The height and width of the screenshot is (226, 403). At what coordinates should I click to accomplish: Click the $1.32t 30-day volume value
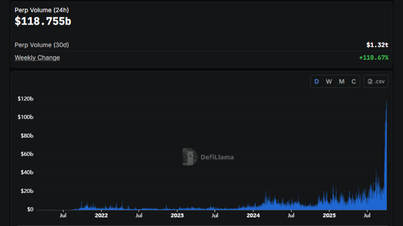tap(377, 45)
